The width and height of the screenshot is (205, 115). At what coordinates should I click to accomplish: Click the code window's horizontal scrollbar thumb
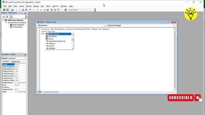pyautogui.click(x=51, y=92)
